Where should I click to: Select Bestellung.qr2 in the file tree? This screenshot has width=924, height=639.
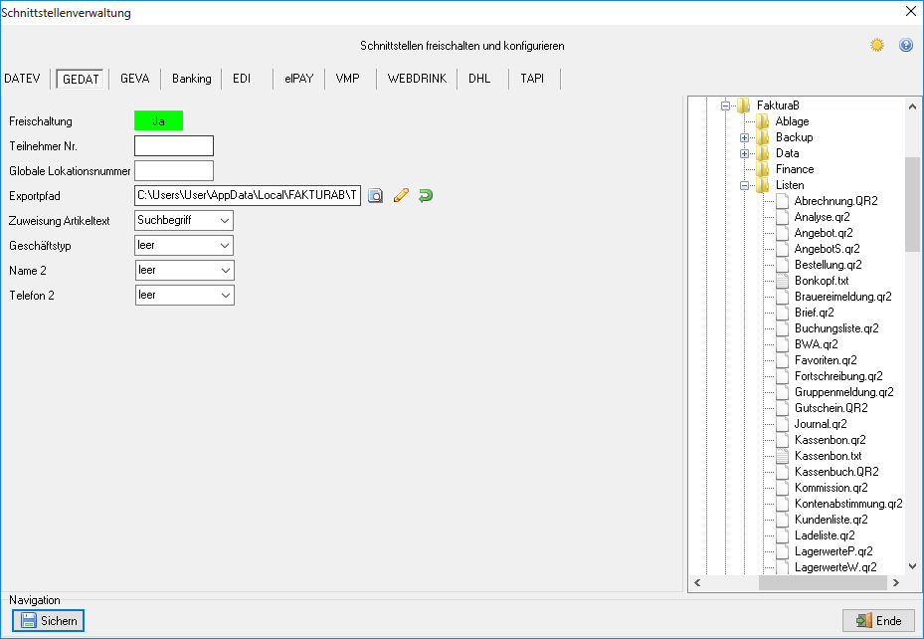[x=828, y=265]
